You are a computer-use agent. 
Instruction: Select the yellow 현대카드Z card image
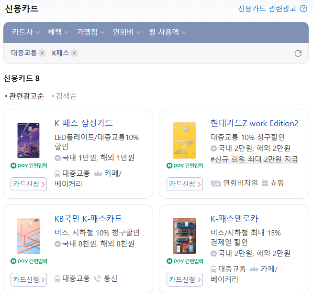coord(184,140)
